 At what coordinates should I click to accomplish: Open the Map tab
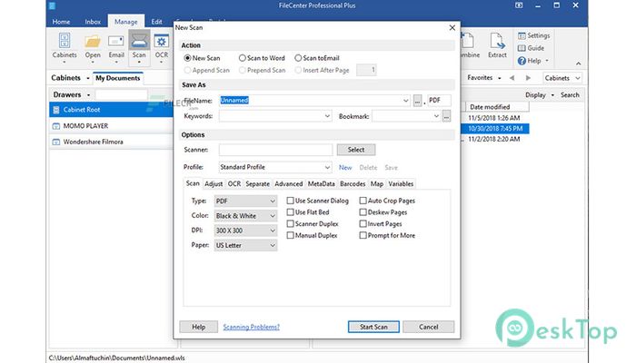(377, 184)
